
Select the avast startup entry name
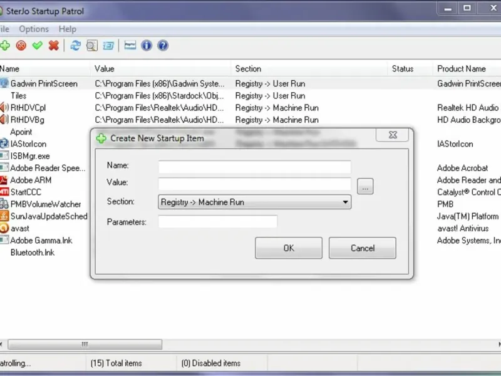(20, 228)
